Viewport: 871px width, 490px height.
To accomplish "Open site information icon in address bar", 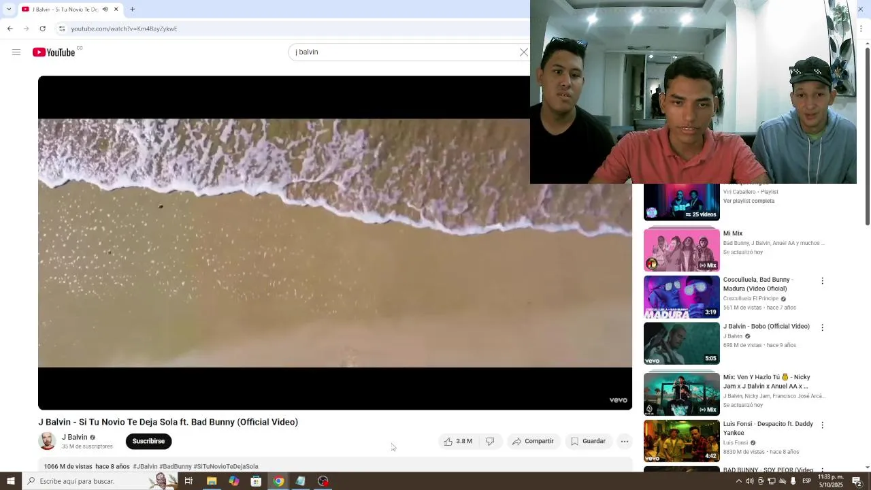I will (x=62, y=29).
